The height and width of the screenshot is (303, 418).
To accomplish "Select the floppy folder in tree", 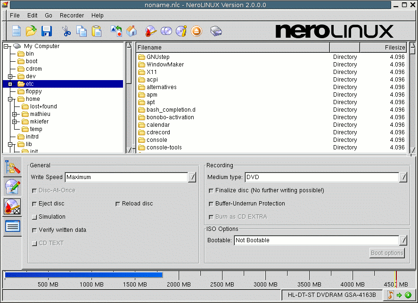I will 33,91.
